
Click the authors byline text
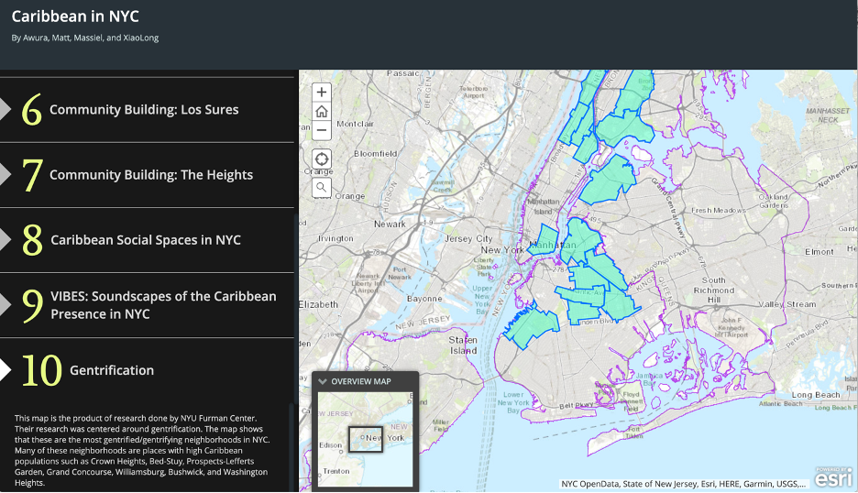point(85,38)
